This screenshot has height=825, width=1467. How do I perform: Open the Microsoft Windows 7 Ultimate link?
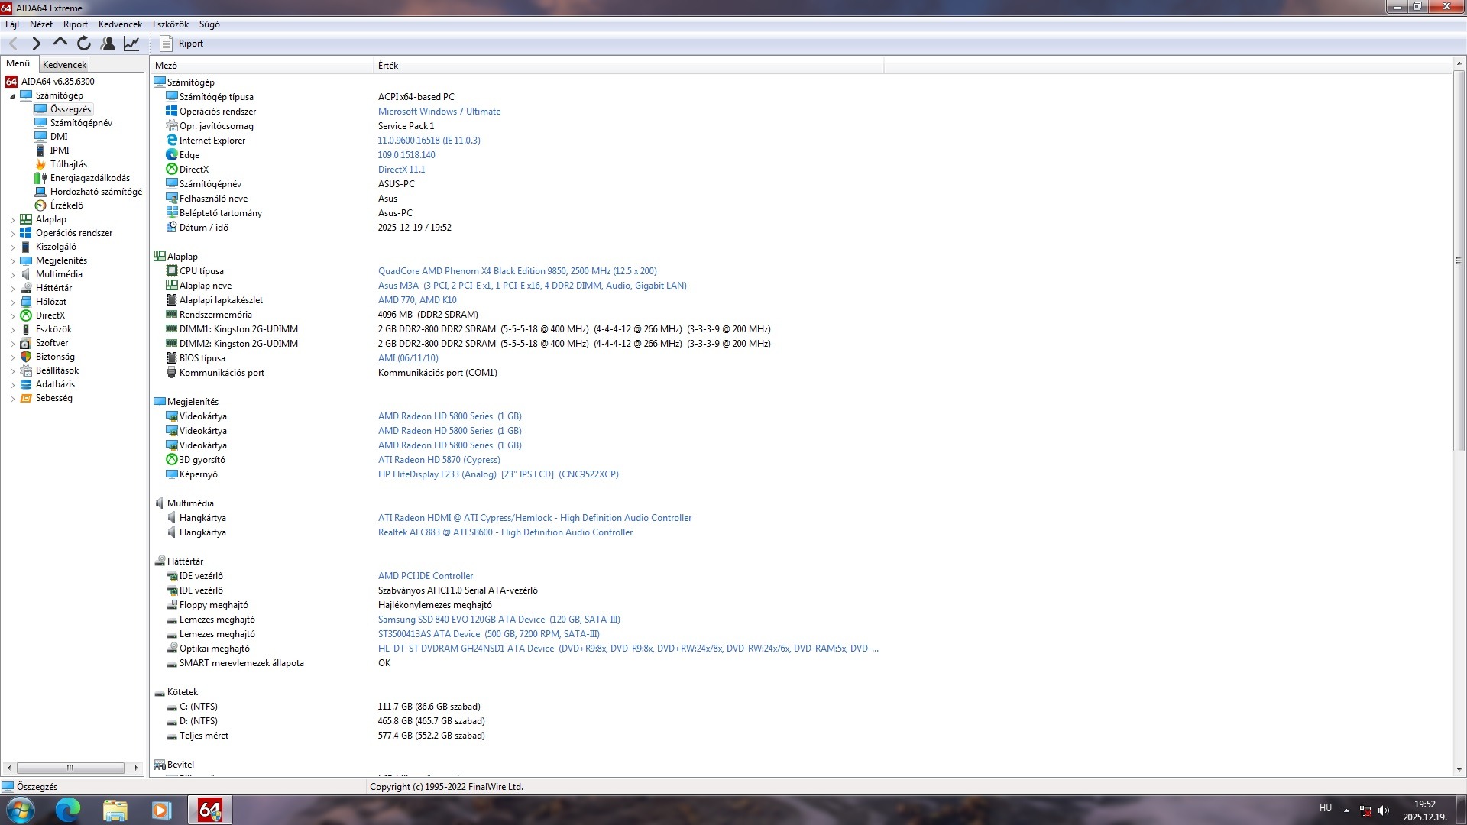(x=439, y=112)
